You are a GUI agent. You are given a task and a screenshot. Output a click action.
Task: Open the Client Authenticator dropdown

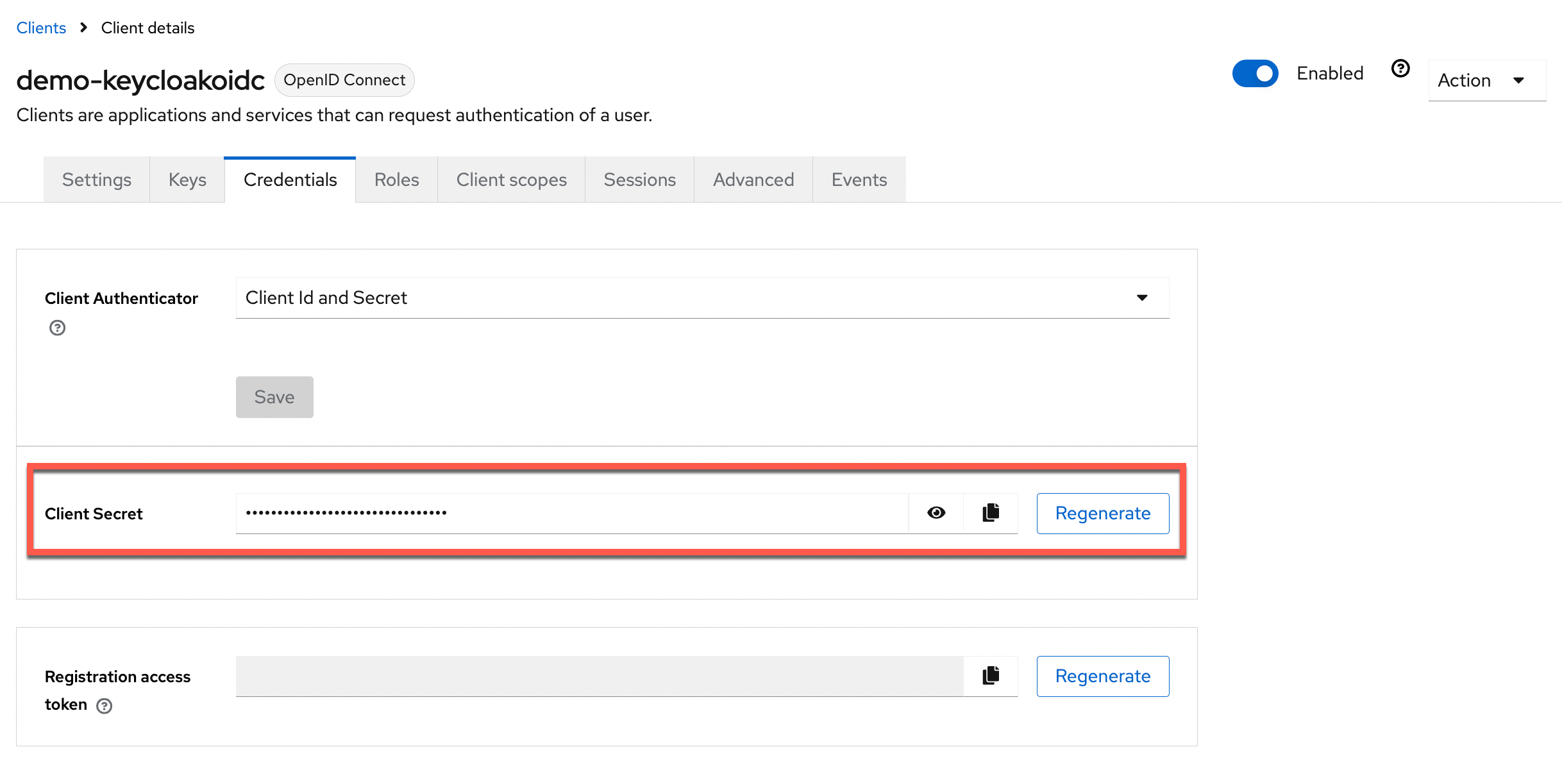point(702,298)
